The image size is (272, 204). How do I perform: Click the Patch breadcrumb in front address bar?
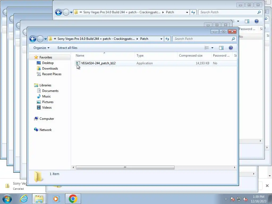click(144, 39)
